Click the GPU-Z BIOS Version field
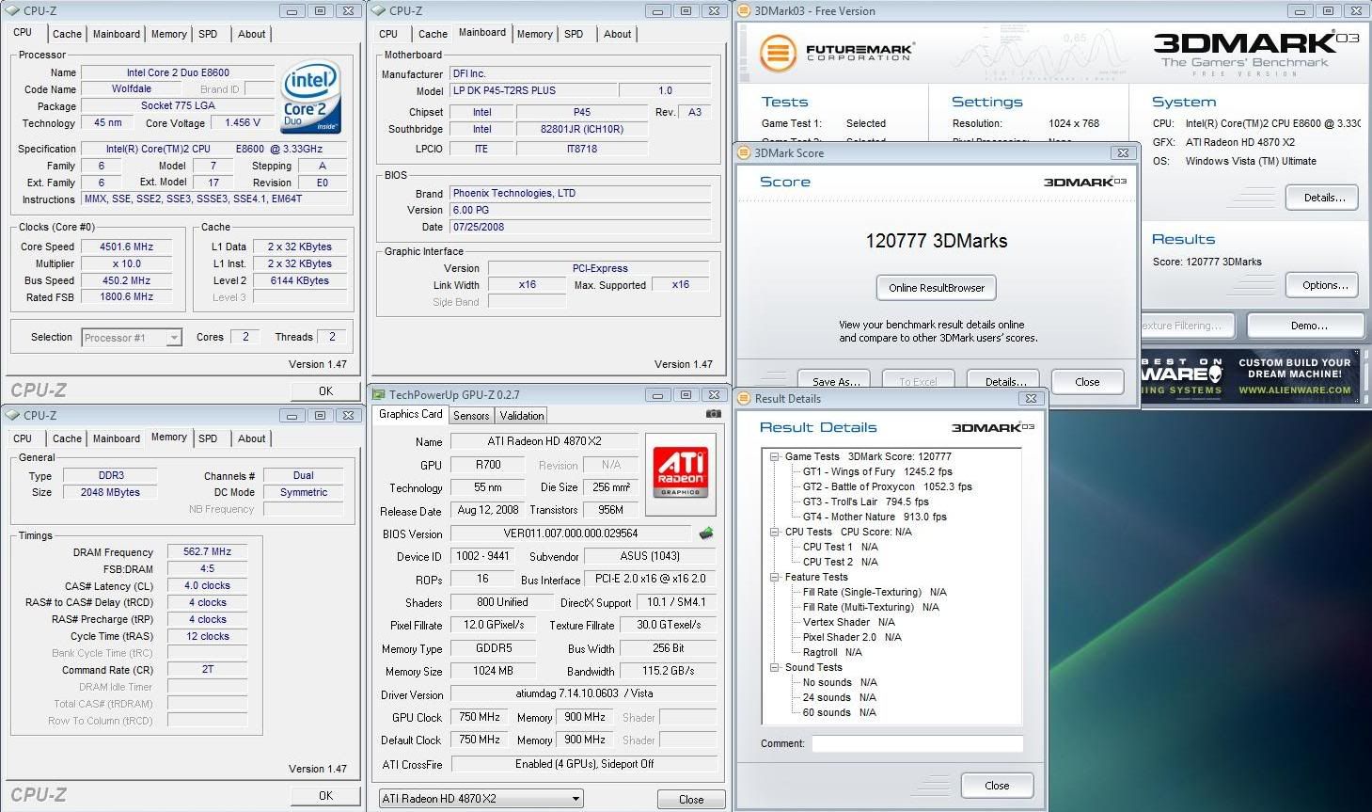 coord(571,533)
